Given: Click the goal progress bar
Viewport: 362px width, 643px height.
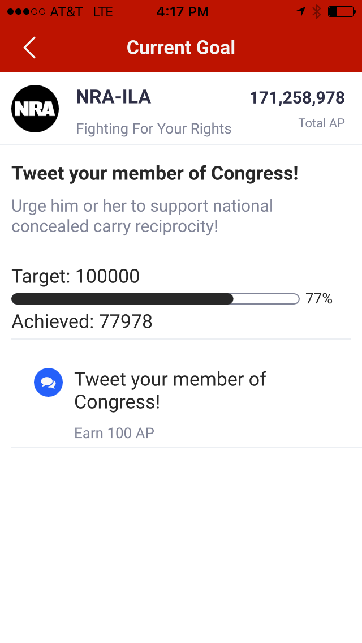Looking at the screenshot, I should [x=156, y=299].
